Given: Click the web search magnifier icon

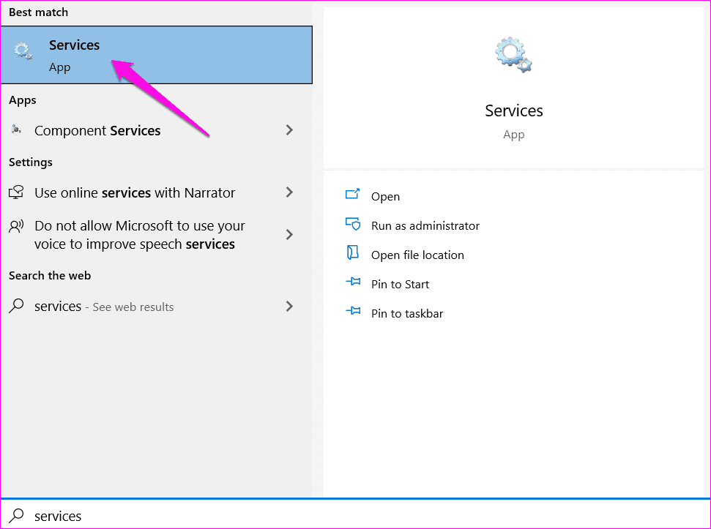Looking at the screenshot, I should click(16, 306).
